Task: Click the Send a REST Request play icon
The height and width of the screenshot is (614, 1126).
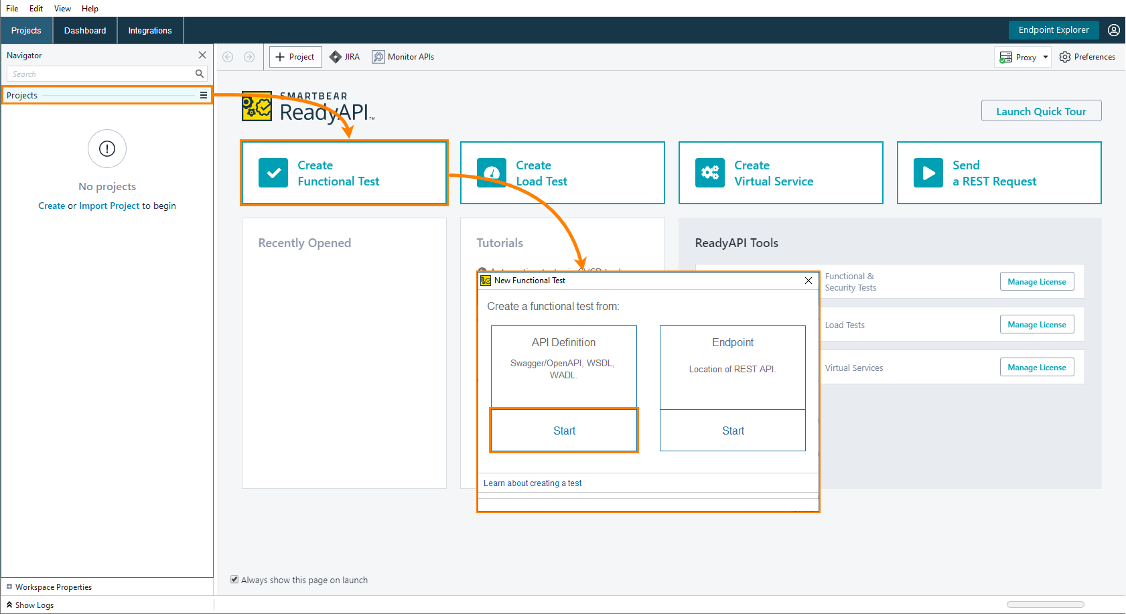Action: (x=928, y=173)
